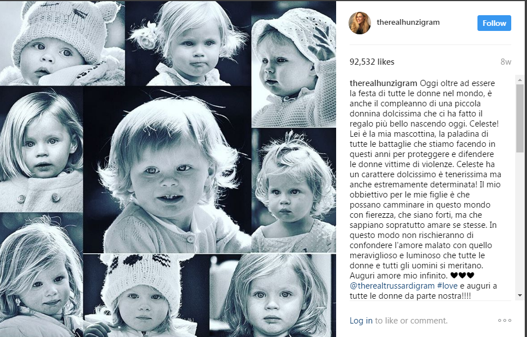This screenshot has width=527, height=337.
Task: Click the three black hearts emoji
Action: (x=462, y=276)
